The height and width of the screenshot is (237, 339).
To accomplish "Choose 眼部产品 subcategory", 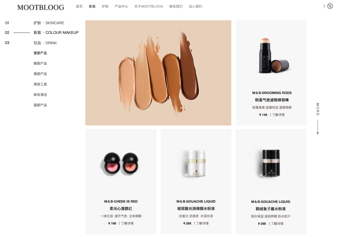I will pos(40,63).
